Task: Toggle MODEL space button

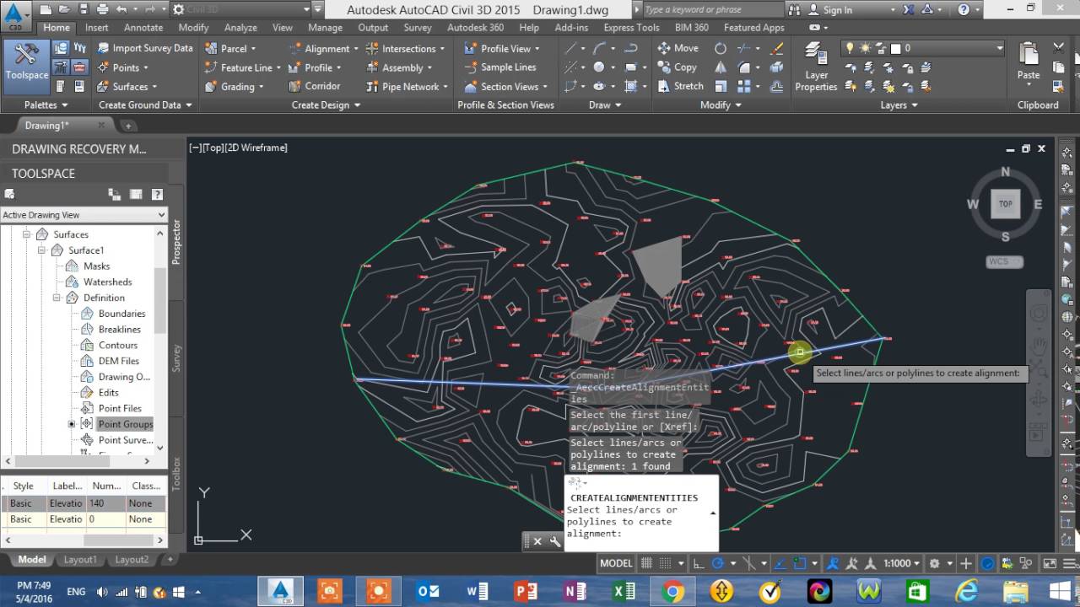Action: point(616,563)
